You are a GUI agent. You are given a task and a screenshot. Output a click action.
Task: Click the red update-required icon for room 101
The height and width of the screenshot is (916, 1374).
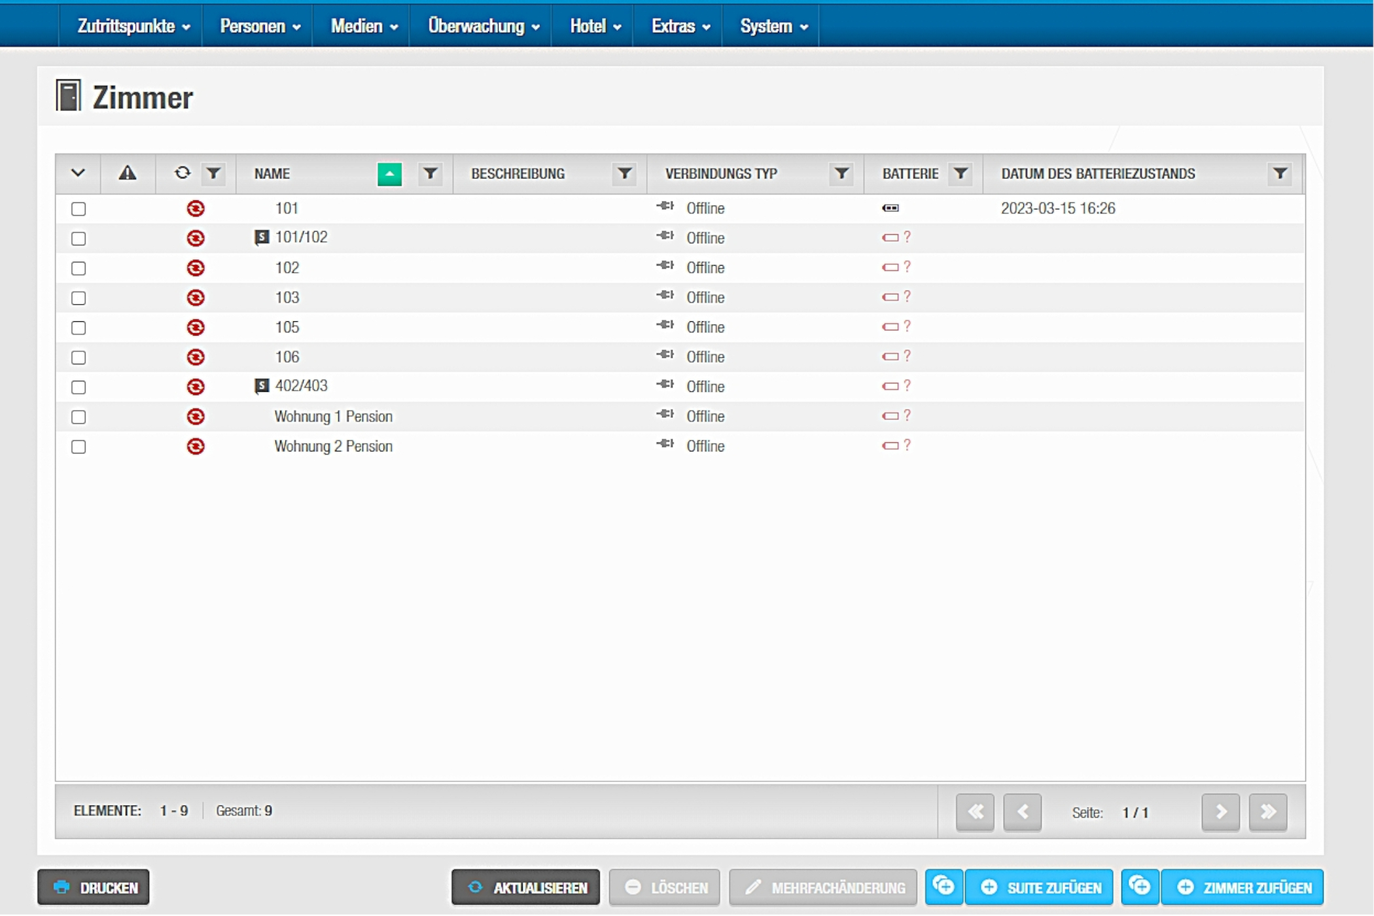(x=195, y=209)
